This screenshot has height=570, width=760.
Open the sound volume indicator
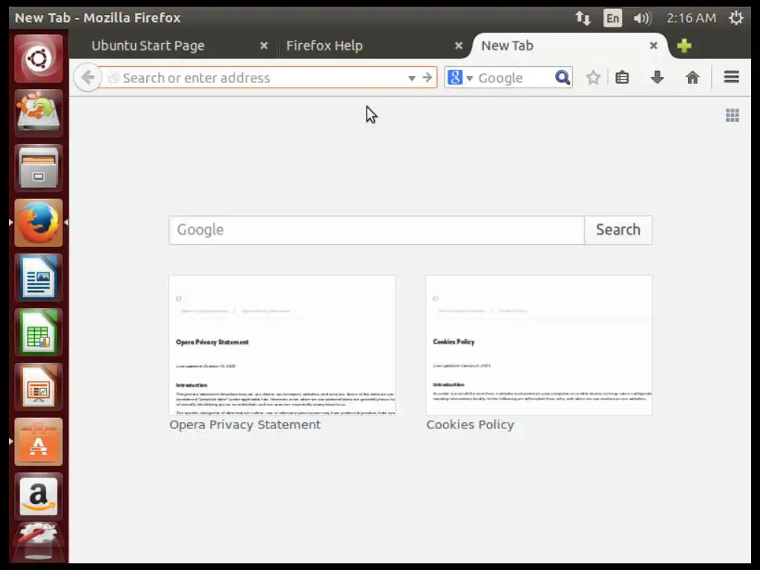(x=642, y=19)
